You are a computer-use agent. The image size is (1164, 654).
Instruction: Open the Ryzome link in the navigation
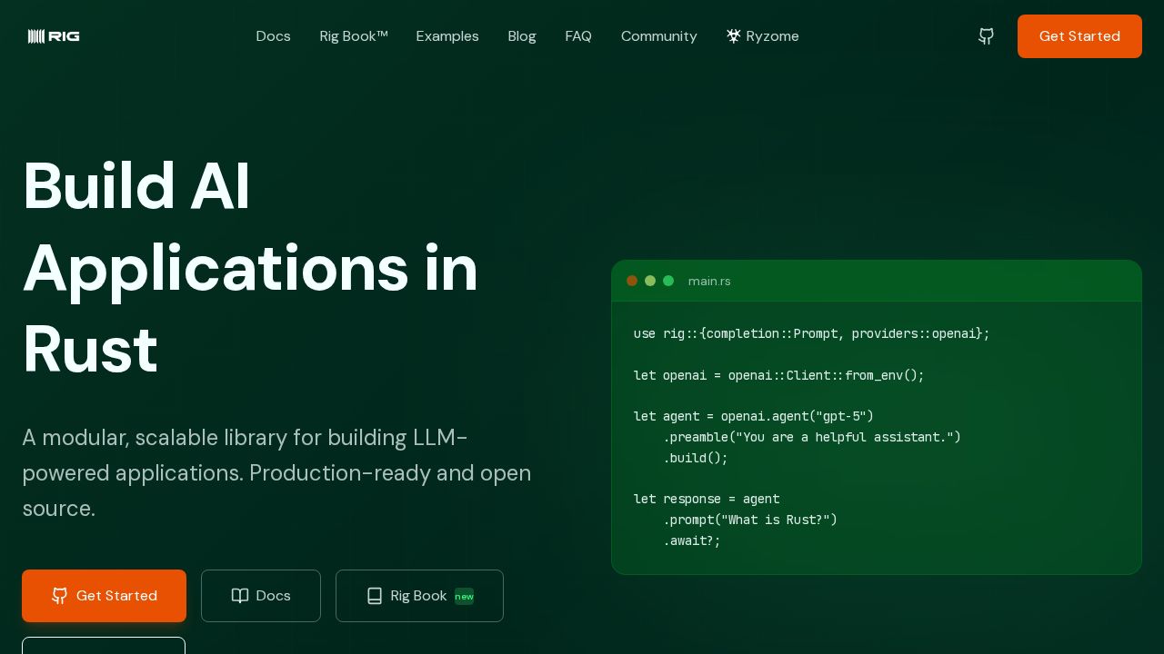tap(763, 36)
